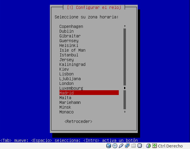Screen dimensions: 190x149
Task: Click the Ctrl Derecho host key label
Action: pos(170,146)
